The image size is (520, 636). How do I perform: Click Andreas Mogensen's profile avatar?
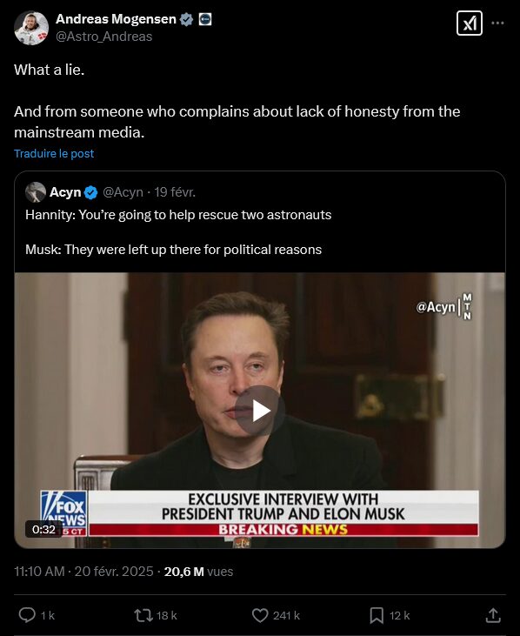click(x=31, y=28)
